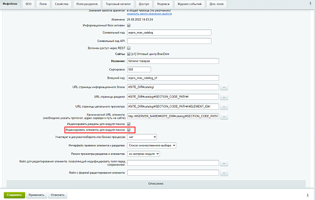Open the Свойства tab
315x200 pixels.
61,4
